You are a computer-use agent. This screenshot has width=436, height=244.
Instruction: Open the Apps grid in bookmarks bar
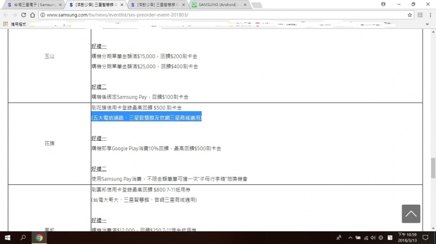coord(5,24)
